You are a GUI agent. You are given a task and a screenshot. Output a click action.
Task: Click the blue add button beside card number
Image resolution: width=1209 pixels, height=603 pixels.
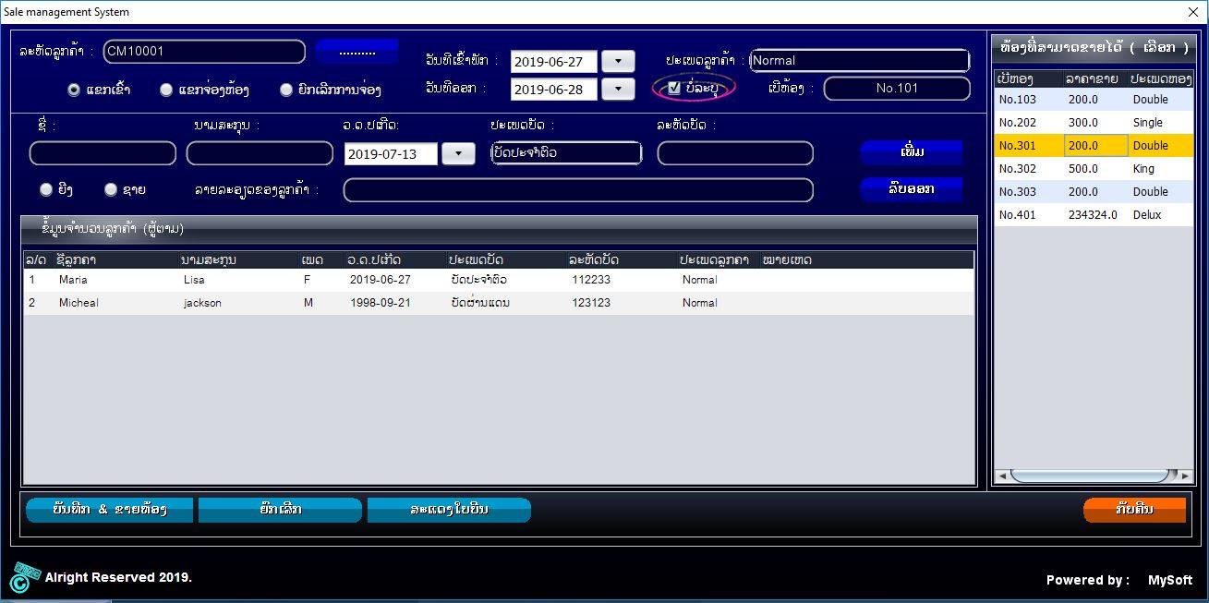pyautogui.click(x=911, y=152)
